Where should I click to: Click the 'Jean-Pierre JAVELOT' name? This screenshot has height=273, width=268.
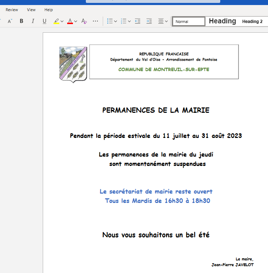(x=232, y=265)
